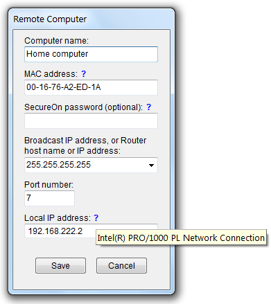Click the Remote Computer title bar
This screenshot has height=304, width=271.
click(x=91, y=19)
